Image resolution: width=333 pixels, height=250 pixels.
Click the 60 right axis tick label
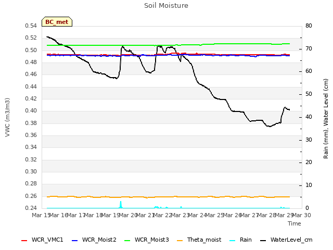point(309,71)
